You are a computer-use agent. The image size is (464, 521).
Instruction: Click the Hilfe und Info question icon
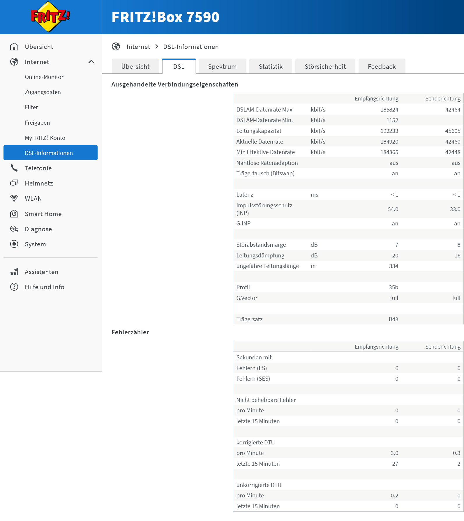(x=14, y=287)
